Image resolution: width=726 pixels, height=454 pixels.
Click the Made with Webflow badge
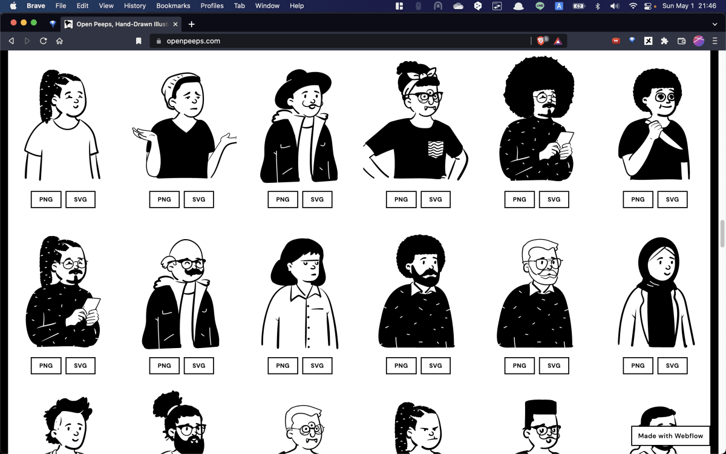[x=670, y=436]
